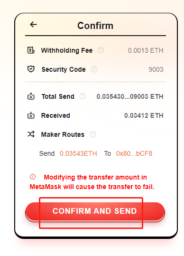Click the Received download icon
Screen dimensions: 184x256
pos(31,115)
